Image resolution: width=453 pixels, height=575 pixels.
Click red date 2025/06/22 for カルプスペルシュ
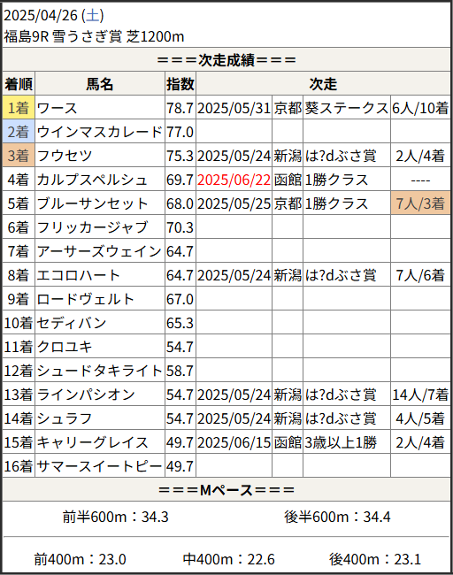click(x=234, y=180)
